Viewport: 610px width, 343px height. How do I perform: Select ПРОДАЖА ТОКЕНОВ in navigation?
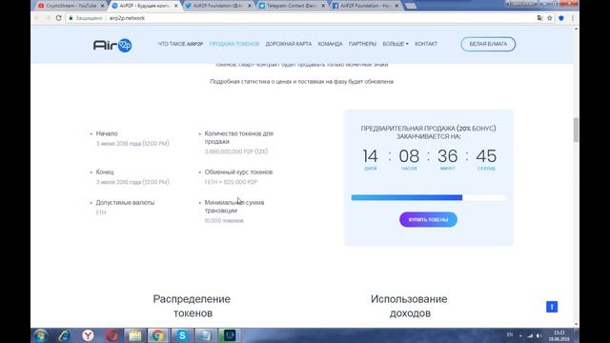pos(234,44)
